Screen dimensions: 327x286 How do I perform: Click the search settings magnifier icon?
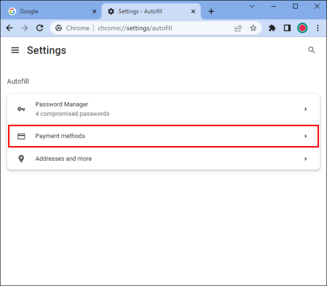pyautogui.click(x=311, y=50)
